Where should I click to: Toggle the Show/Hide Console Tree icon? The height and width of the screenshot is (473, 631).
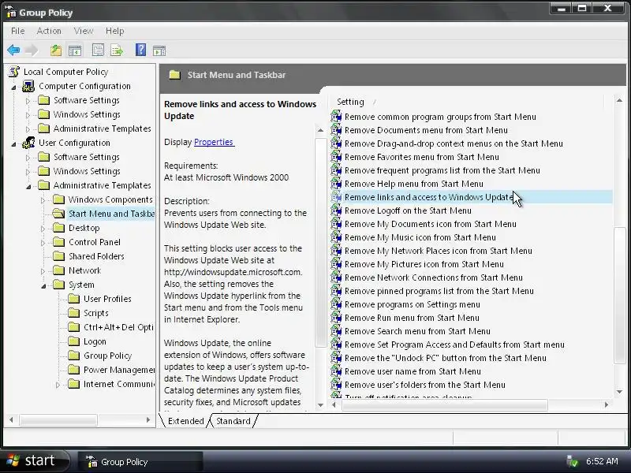pyautogui.click(x=75, y=50)
